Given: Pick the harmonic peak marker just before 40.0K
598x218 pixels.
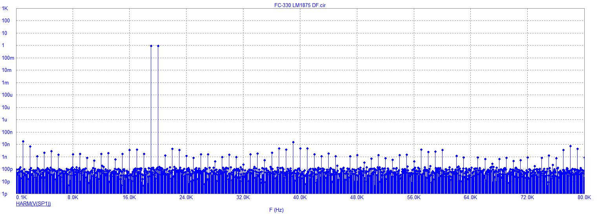Looking at the screenshot, I should pyautogui.click(x=293, y=142).
